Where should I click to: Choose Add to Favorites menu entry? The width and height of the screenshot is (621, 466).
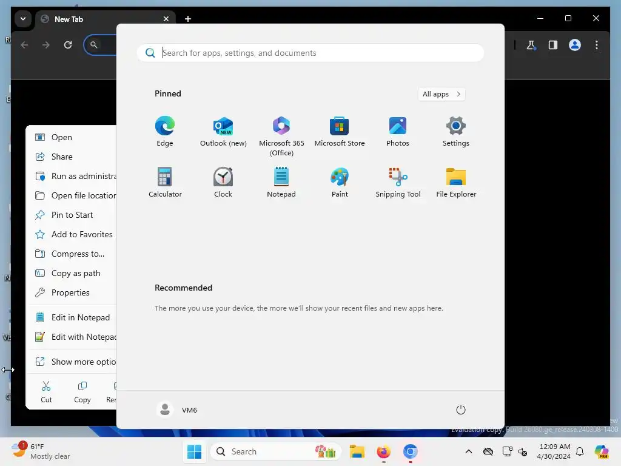(x=72, y=234)
